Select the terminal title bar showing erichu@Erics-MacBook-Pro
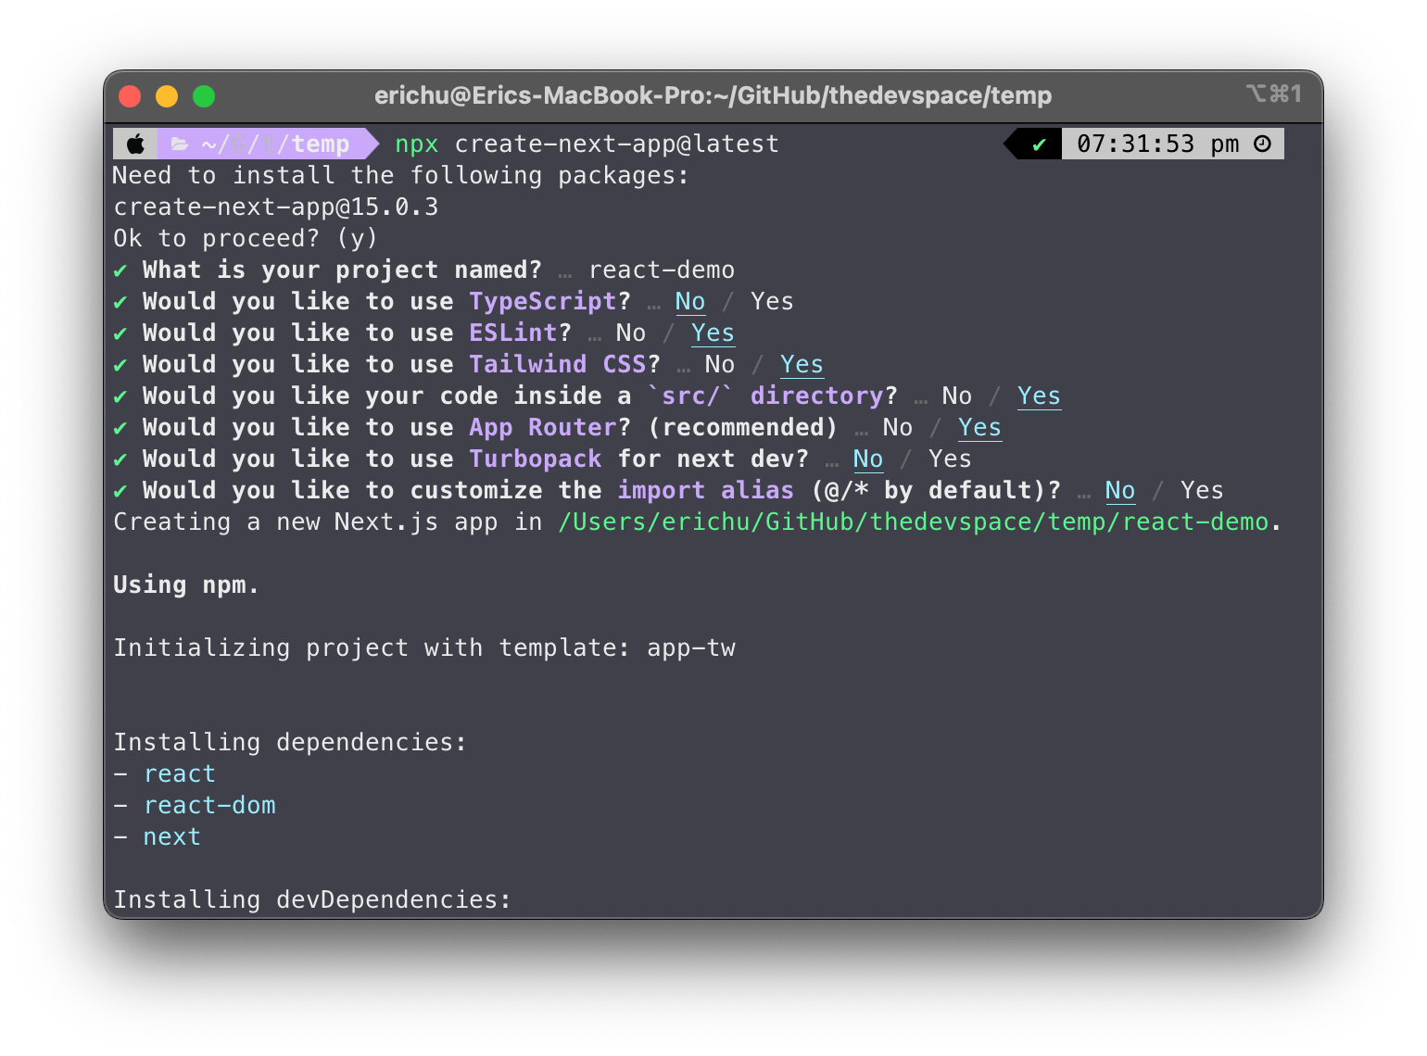 [712, 94]
